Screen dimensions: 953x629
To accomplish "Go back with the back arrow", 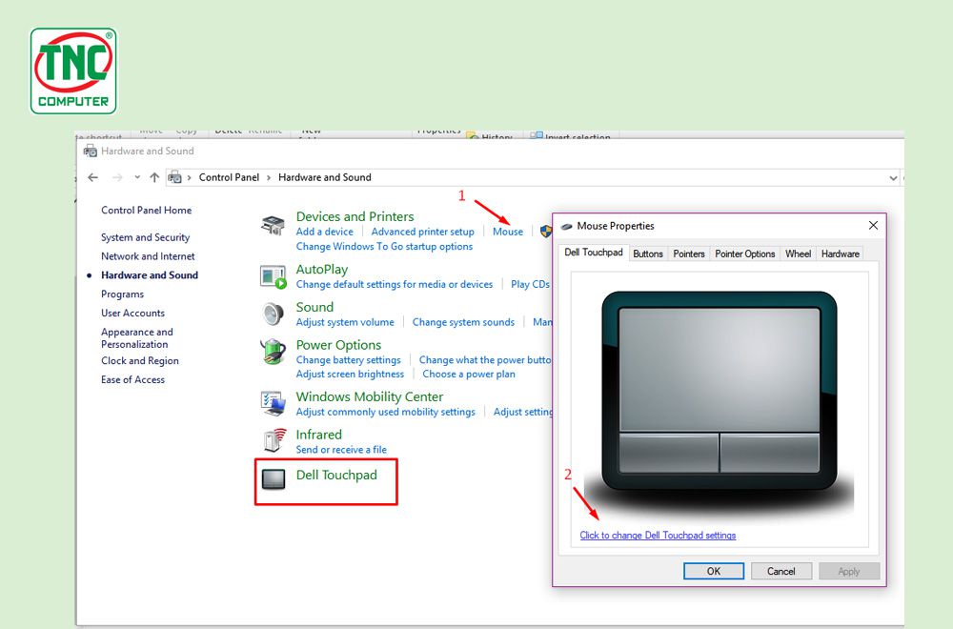I will [x=93, y=177].
